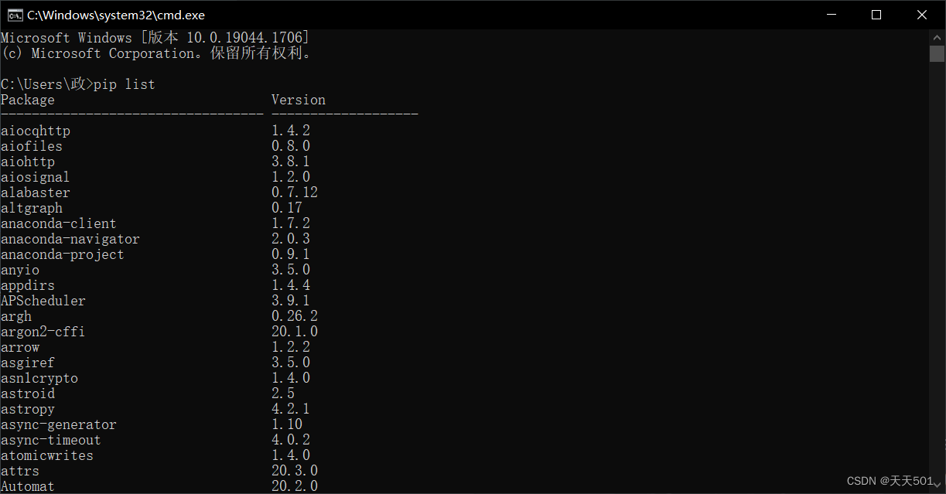Click version 20.1.0 of argon2-cffi
The height and width of the screenshot is (494, 946).
pyautogui.click(x=295, y=332)
